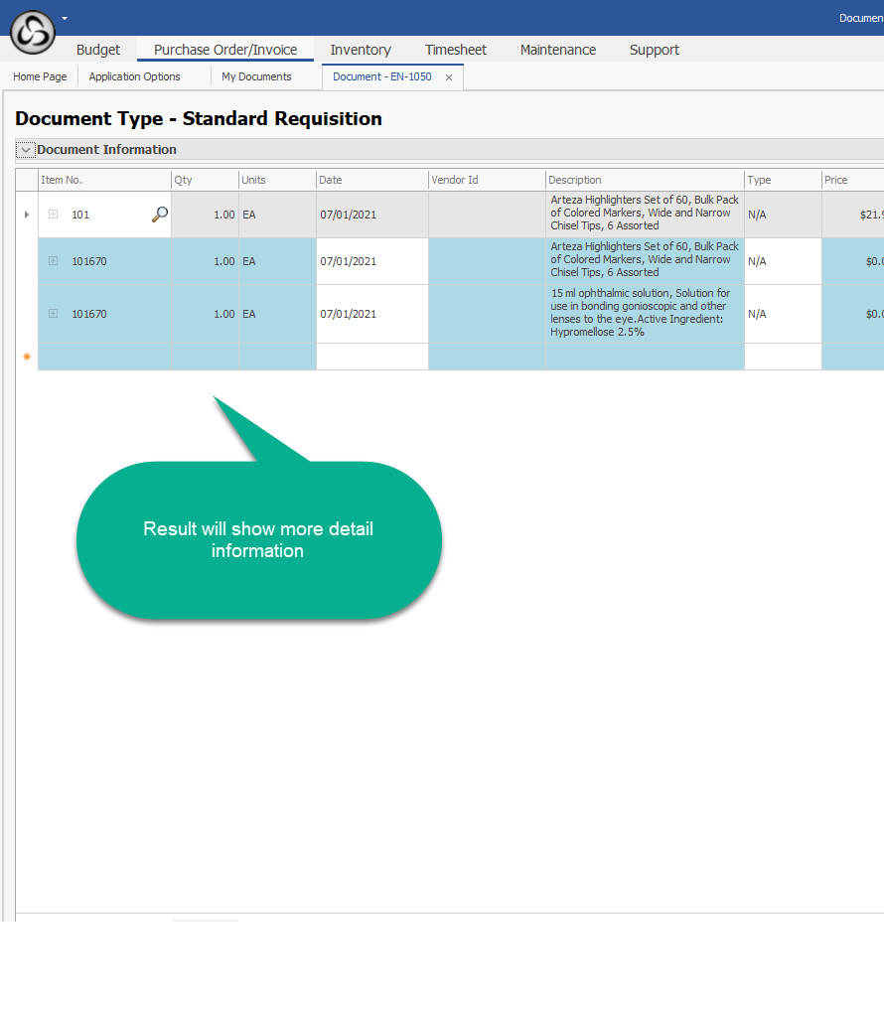Click the current row arrow indicator

click(x=27, y=215)
